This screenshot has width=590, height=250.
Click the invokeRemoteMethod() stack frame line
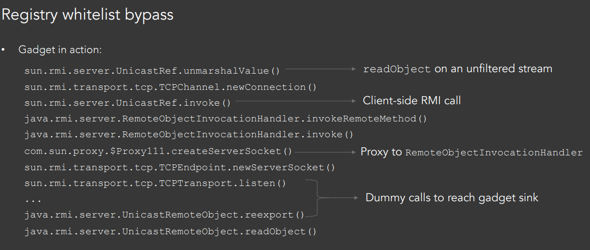click(x=225, y=119)
